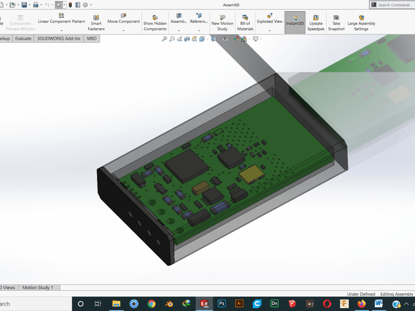Open Illustrator from taskbar
This screenshot has width=415, height=311.
(x=239, y=304)
